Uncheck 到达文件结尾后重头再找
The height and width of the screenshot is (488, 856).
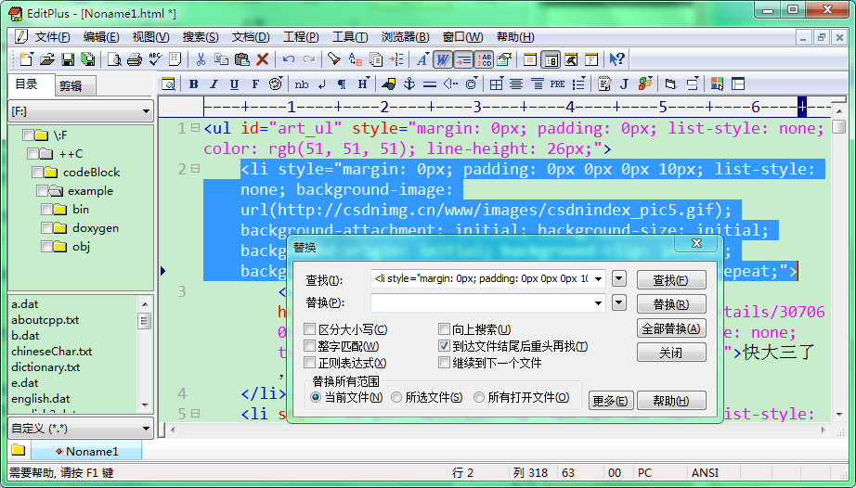444,346
